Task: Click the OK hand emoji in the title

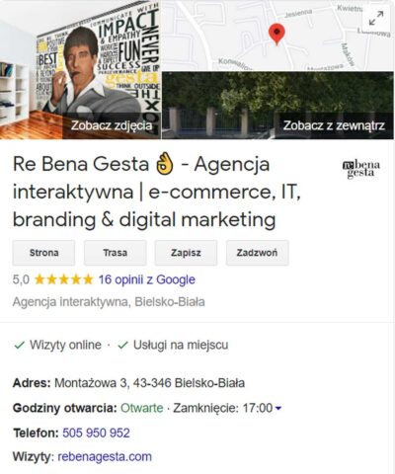Action: 165,164
